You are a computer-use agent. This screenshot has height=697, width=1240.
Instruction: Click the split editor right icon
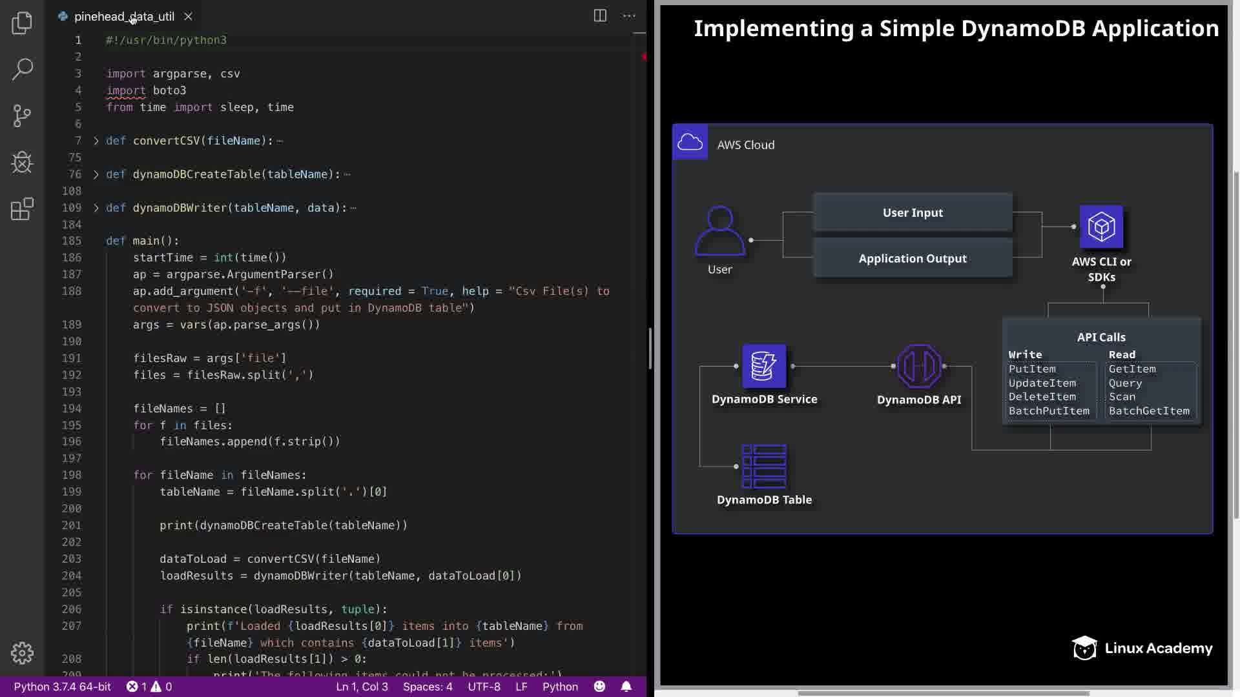click(600, 16)
